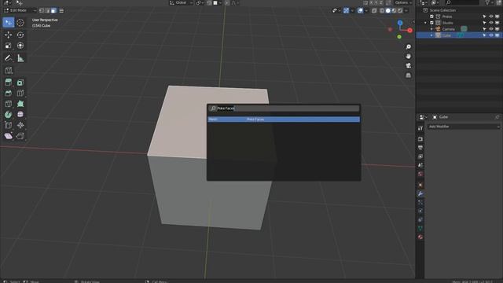Toggle face select mode button
Viewport: 503px width, 283px height.
click(53, 10)
